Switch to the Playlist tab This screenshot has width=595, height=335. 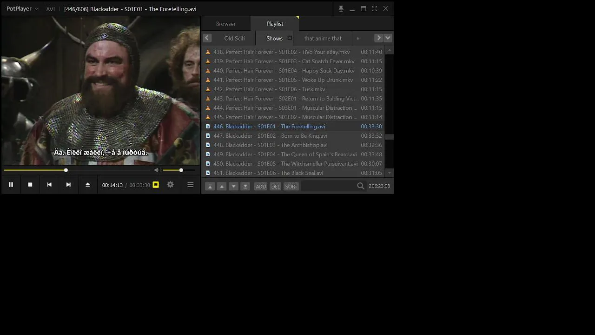click(x=275, y=24)
